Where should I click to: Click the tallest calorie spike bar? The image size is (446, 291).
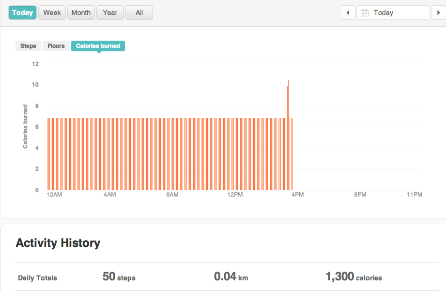[x=288, y=135]
